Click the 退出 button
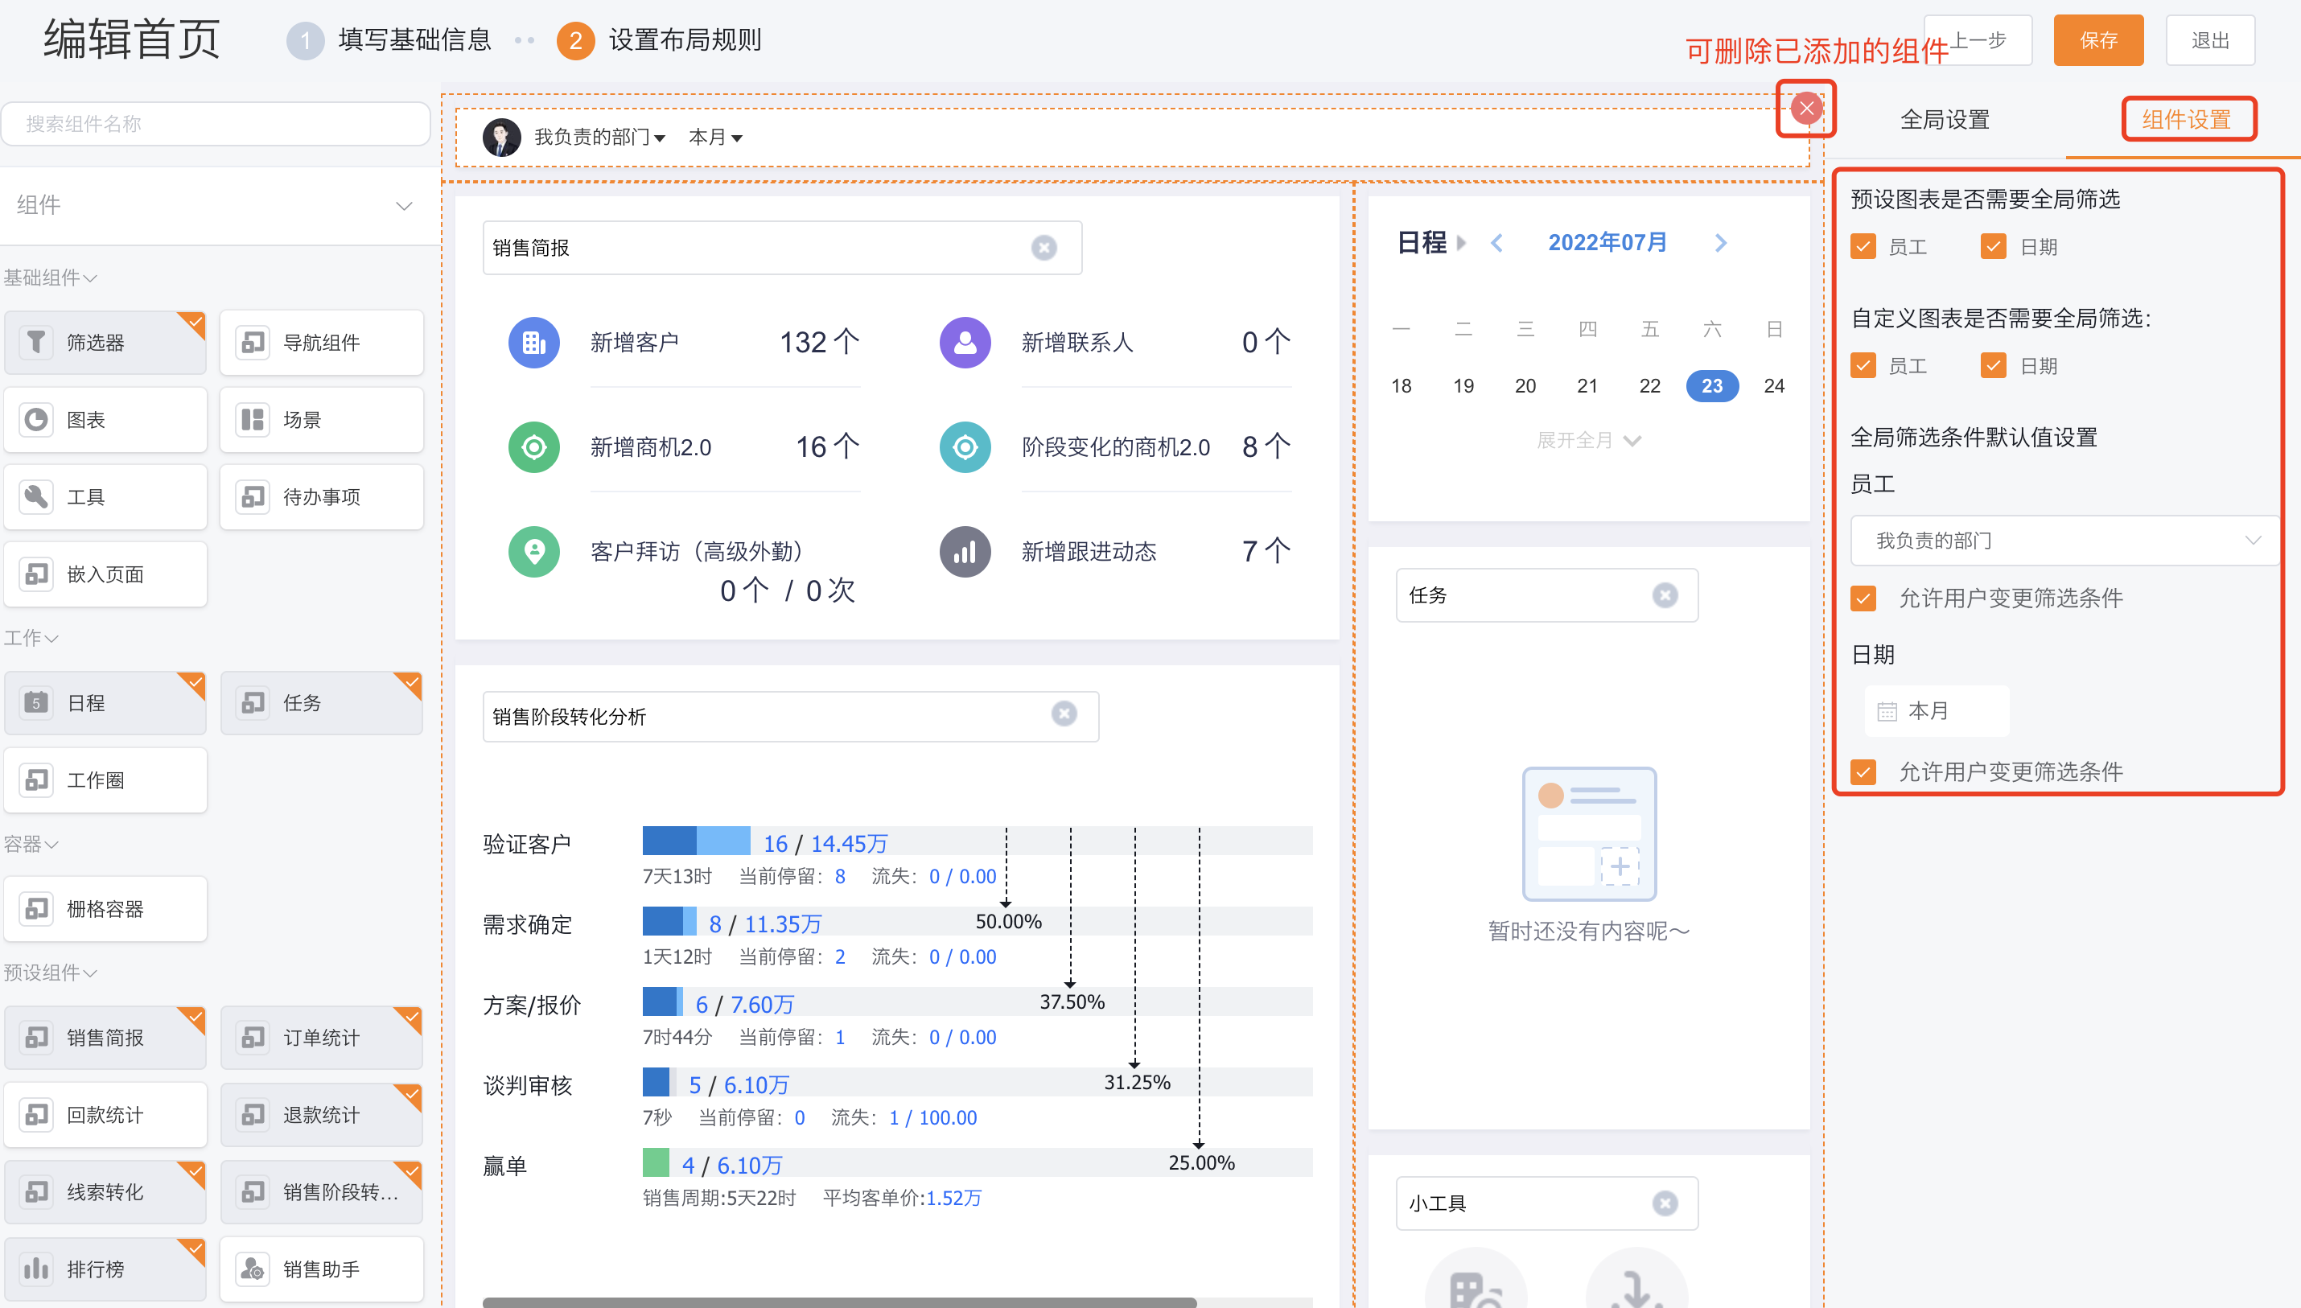 tap(2209, 40)
